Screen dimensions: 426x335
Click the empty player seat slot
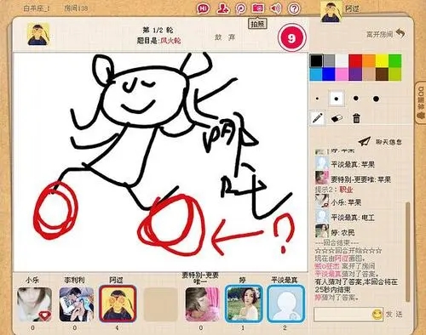(161, 304)
